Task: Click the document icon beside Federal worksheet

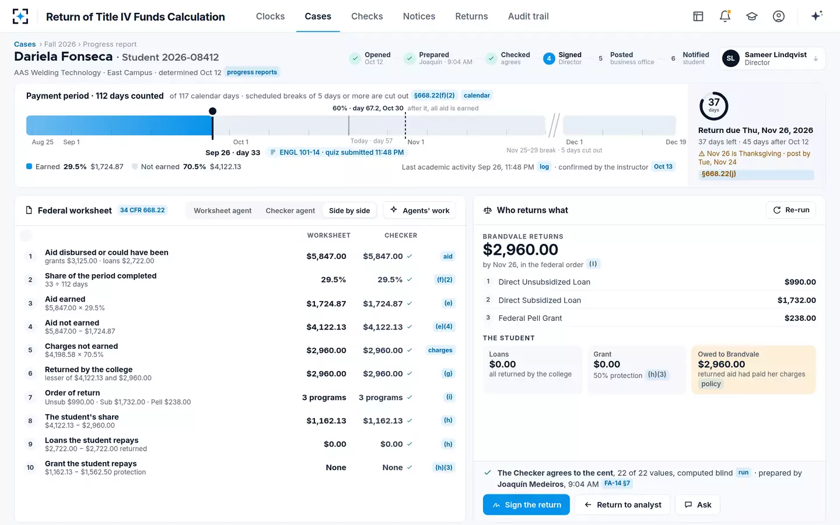Action: point(29,210)
